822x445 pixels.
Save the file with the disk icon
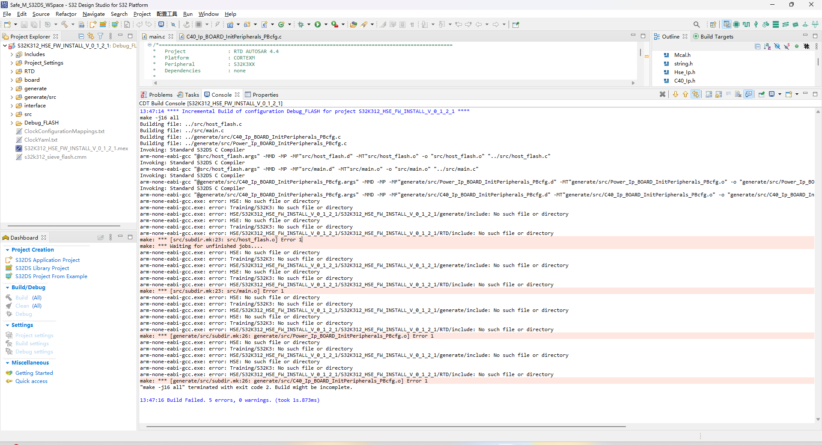pos(24,24)
